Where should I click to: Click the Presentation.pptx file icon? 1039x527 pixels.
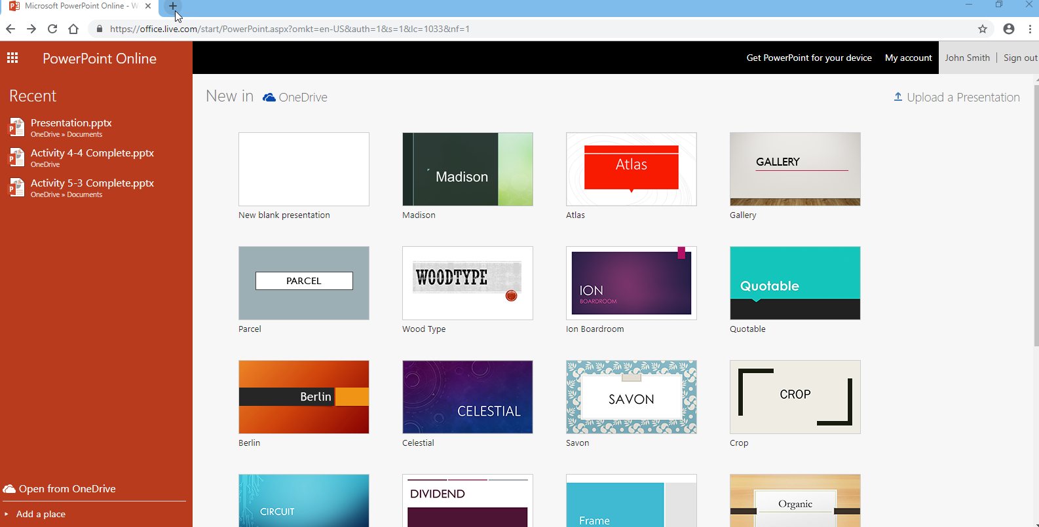[x=16, y=127]
